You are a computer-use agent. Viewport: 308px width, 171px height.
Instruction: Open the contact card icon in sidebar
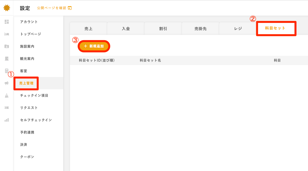7,46
